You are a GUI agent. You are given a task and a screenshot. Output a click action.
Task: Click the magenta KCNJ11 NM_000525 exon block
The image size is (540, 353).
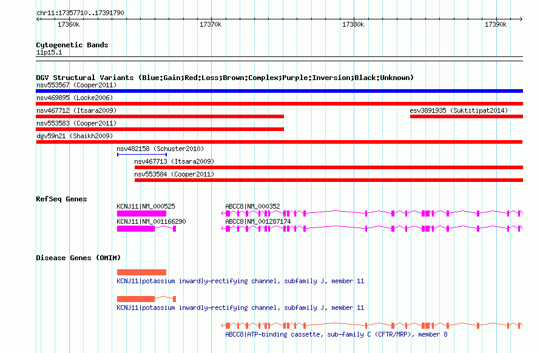141,214
